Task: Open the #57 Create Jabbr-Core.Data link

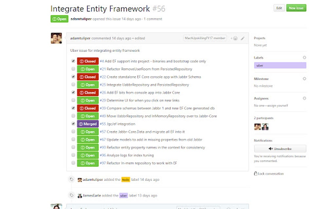Action: [x=142, y=132]
